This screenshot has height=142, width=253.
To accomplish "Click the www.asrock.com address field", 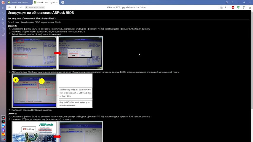I will tap(36, 7).
